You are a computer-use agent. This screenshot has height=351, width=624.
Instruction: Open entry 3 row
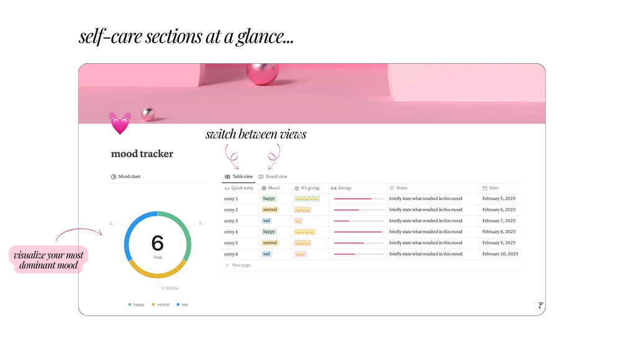(x=231, y=221)
